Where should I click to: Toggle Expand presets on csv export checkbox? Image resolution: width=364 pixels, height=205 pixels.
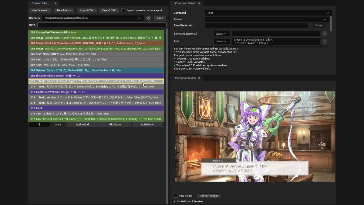pos(123,10)
